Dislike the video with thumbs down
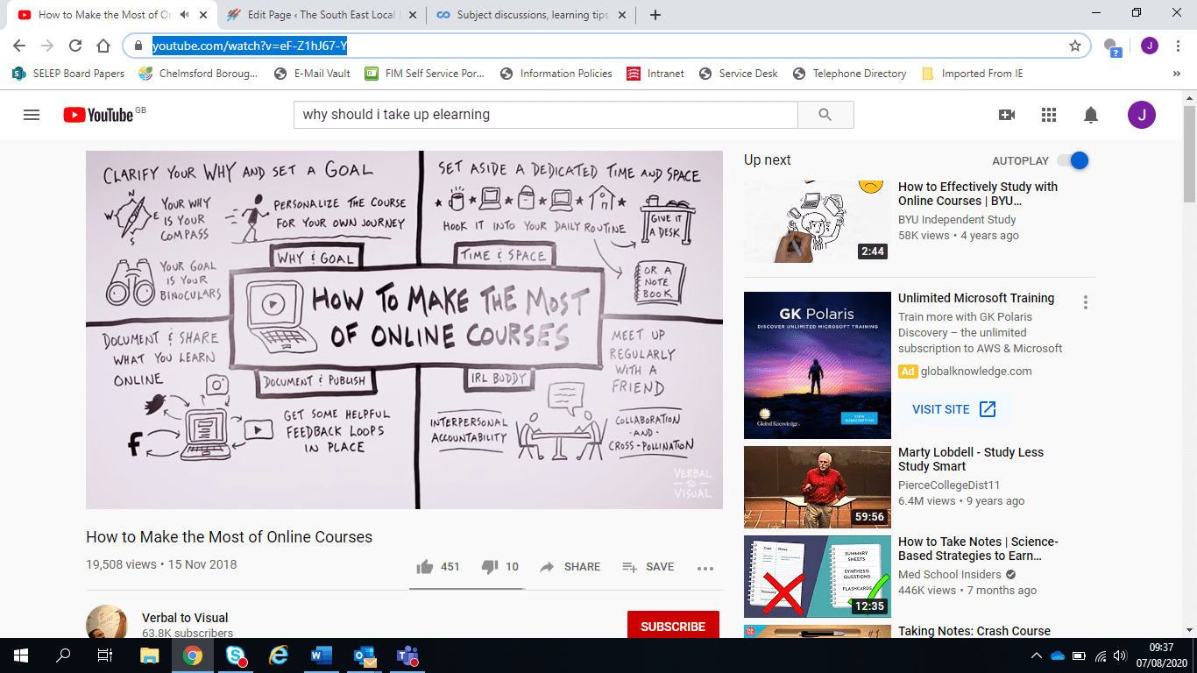Viewport: 1197px width, 673px height. pyautogui.click(x=490, y=567)
